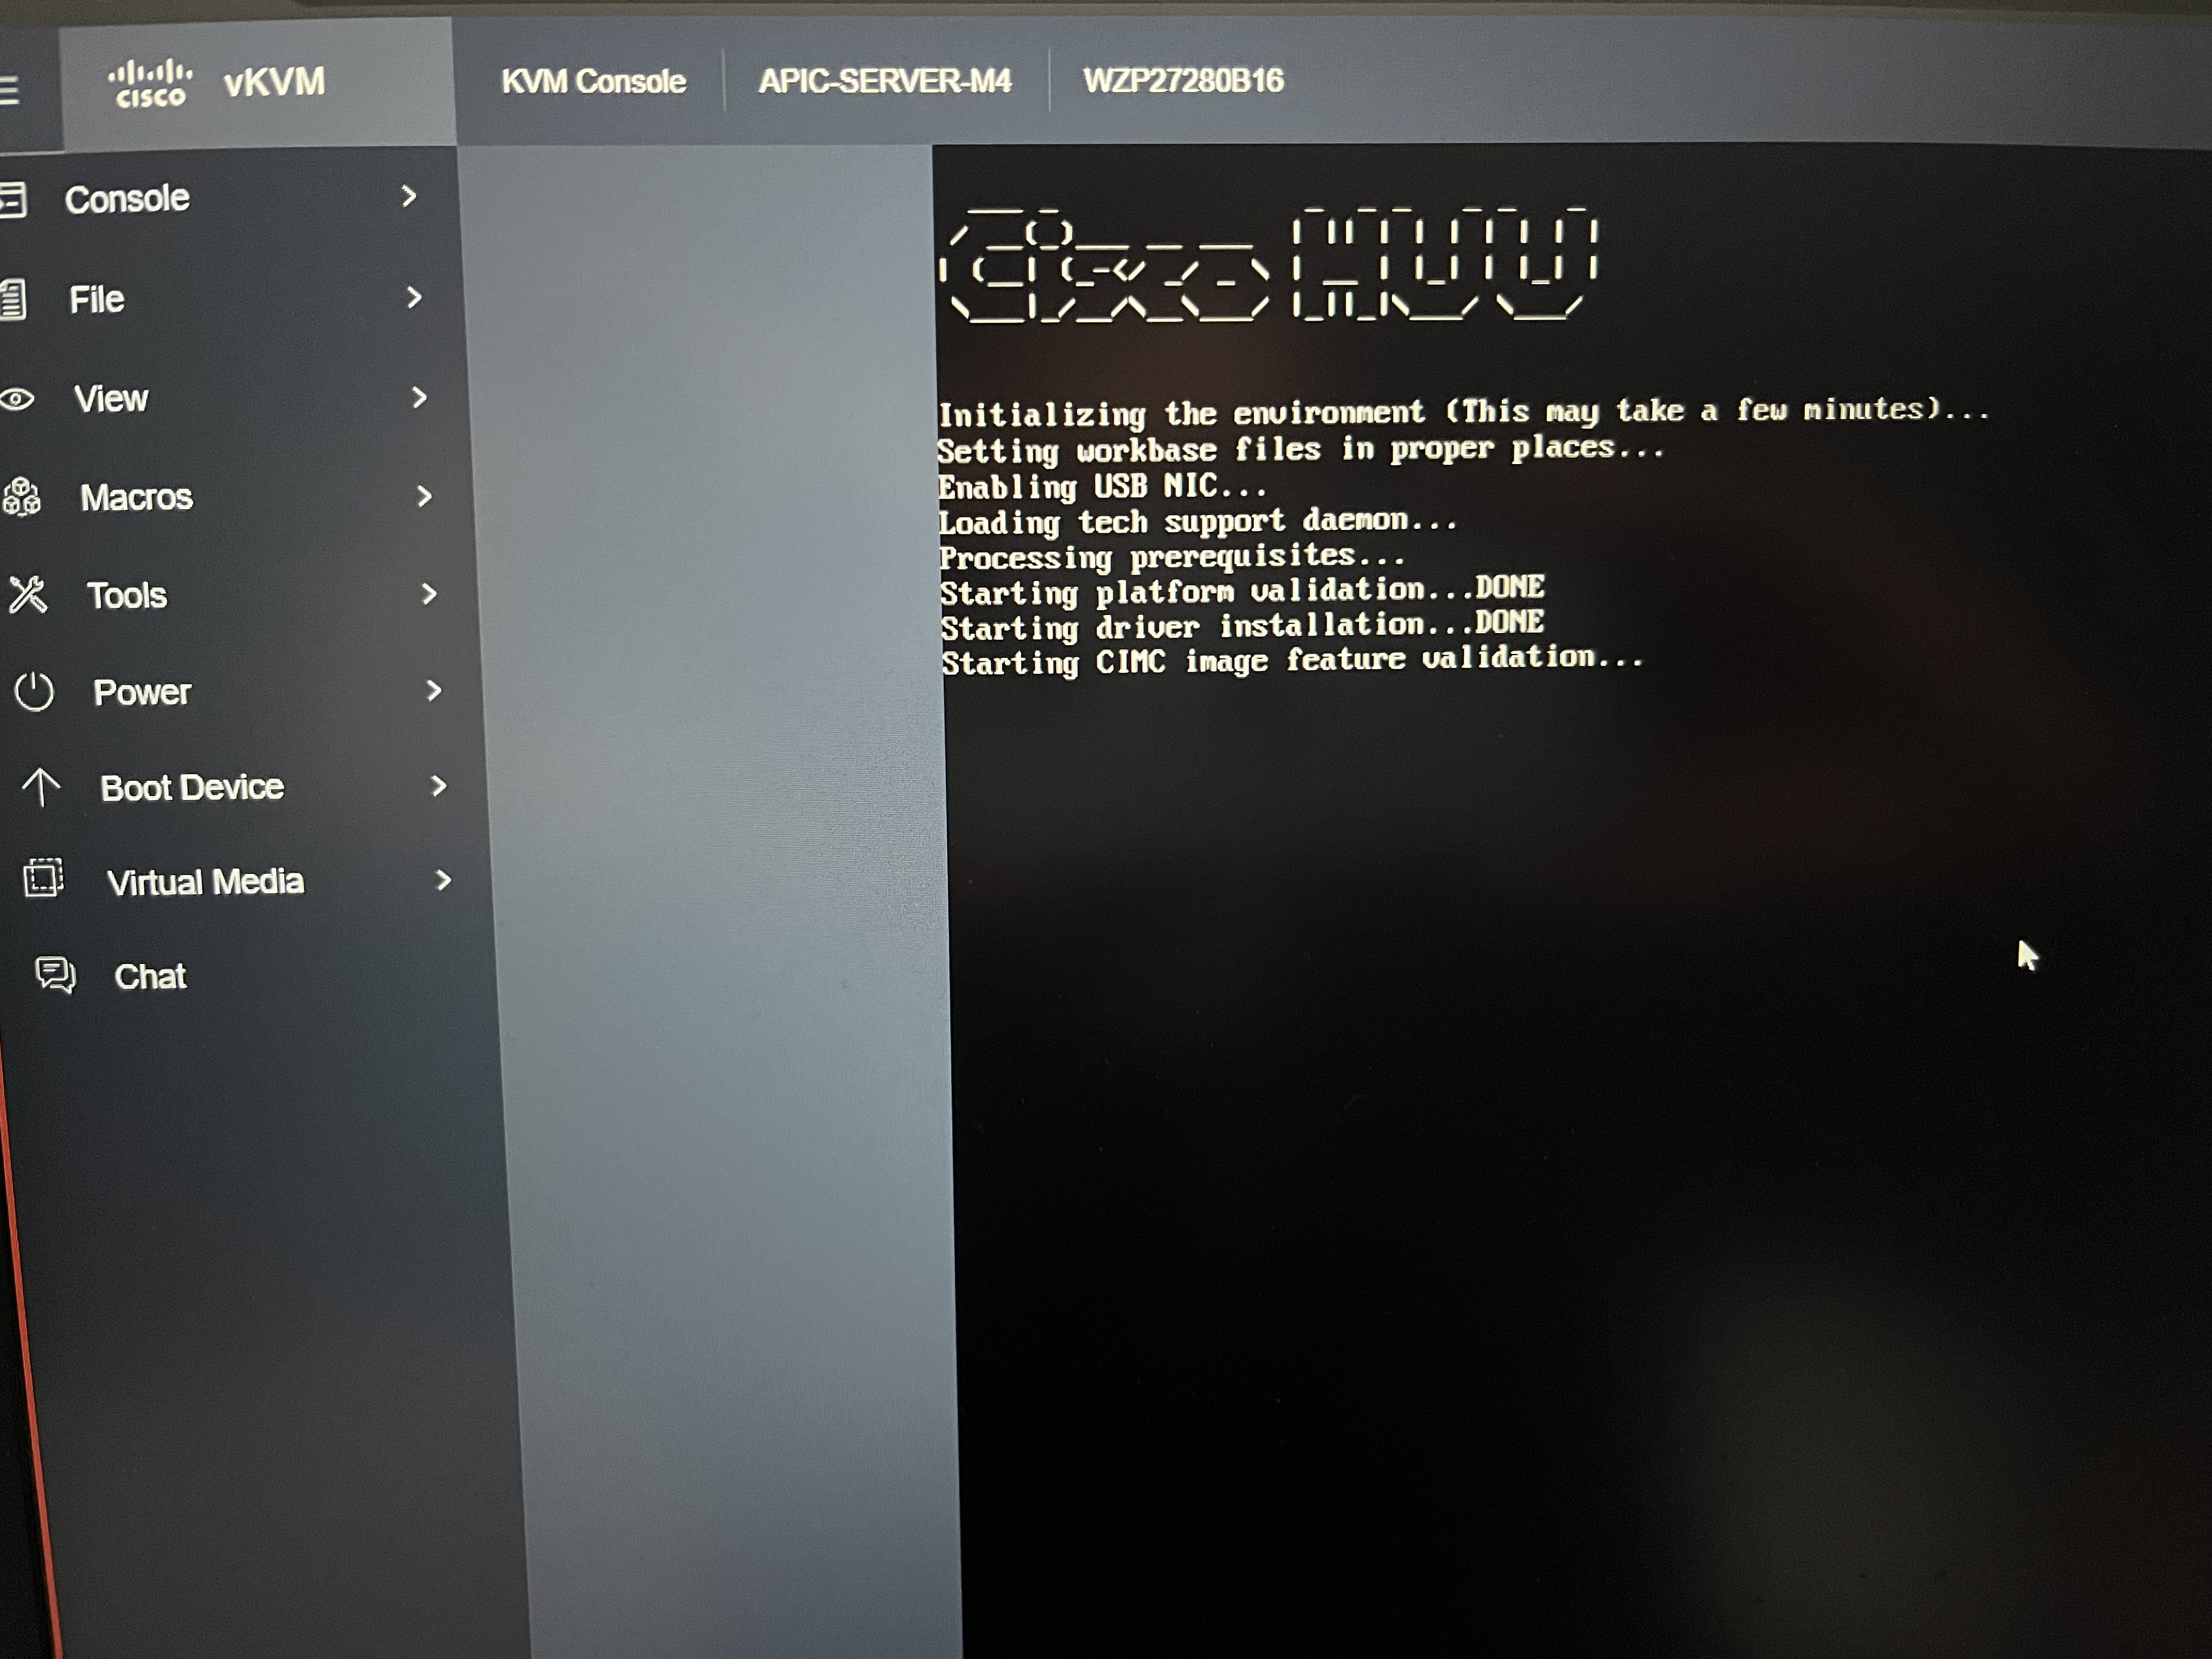Expand the Macros submenu chevron
This screenshot has width=2212, height=1659.
tap(425, 496)
